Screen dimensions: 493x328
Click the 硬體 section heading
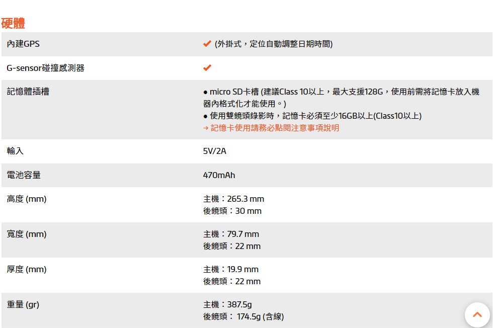coord(13,23)
